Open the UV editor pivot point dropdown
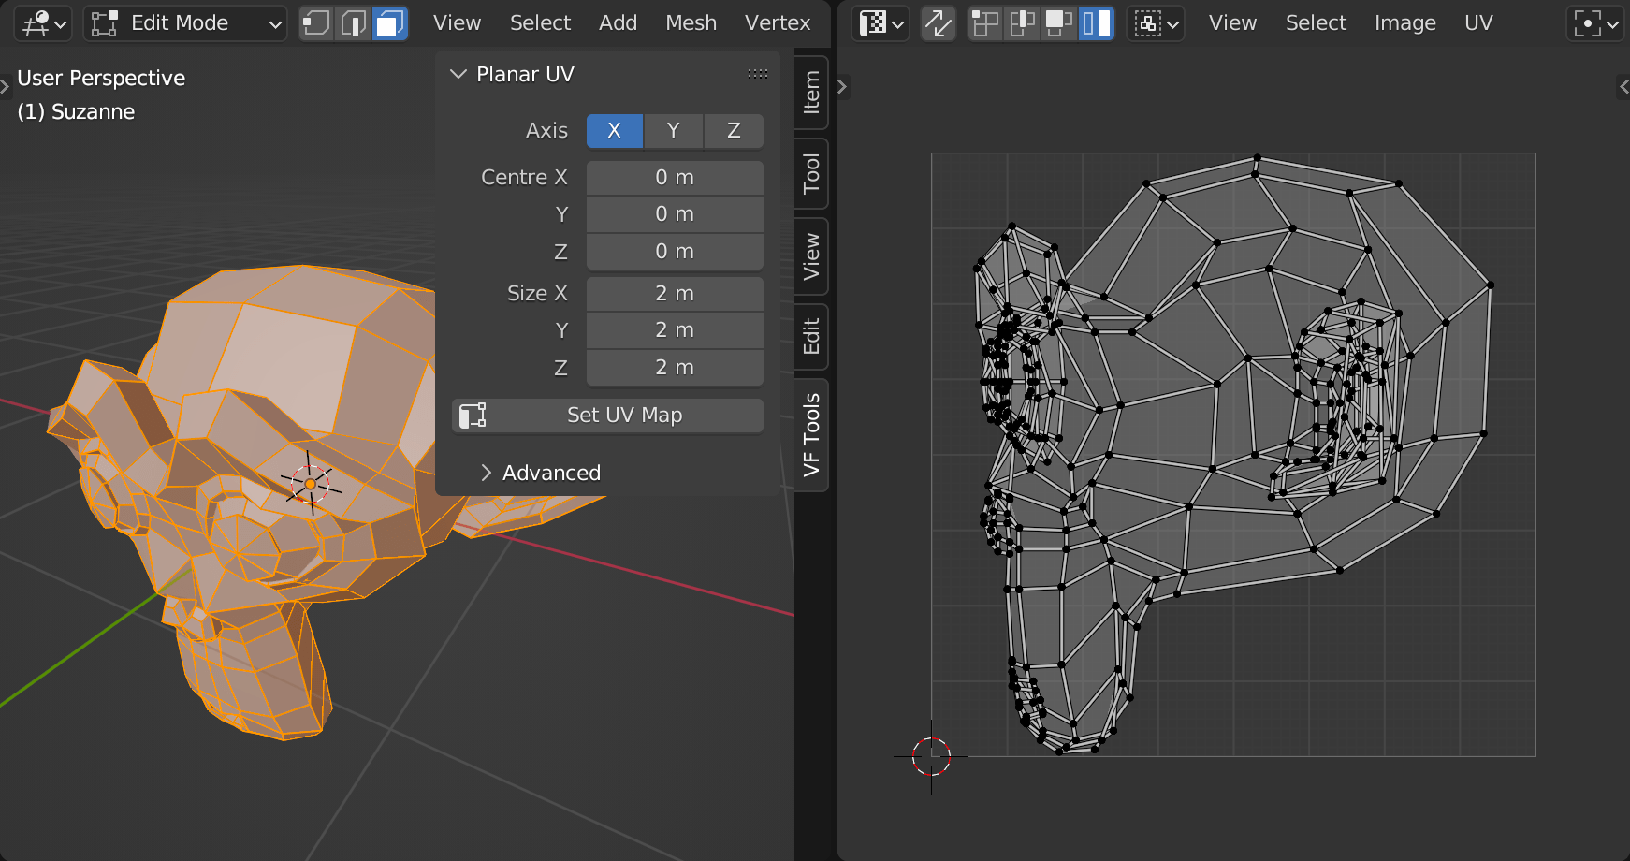The width and height of the screenshot is (1630, 861). [1594, 23]
